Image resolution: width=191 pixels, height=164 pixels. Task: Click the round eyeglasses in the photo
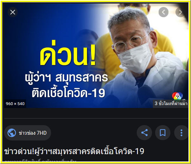pyautogui.click(x=130, y=43)
